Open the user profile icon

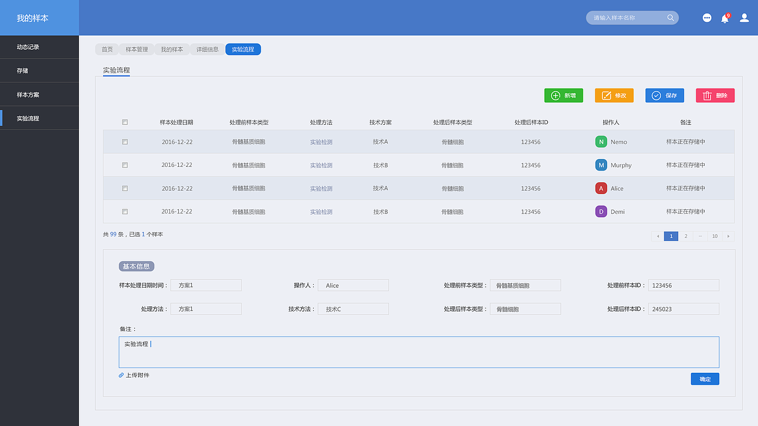(x=744, y=18)
